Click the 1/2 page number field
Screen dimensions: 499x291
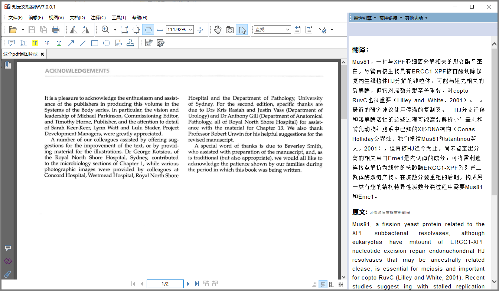[165, 284]
